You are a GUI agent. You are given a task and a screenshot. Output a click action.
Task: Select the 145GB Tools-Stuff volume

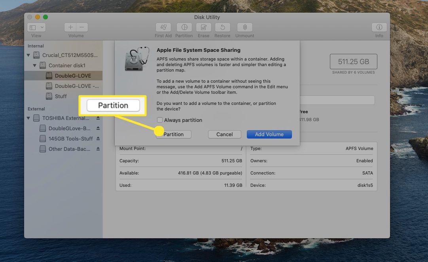70,139
